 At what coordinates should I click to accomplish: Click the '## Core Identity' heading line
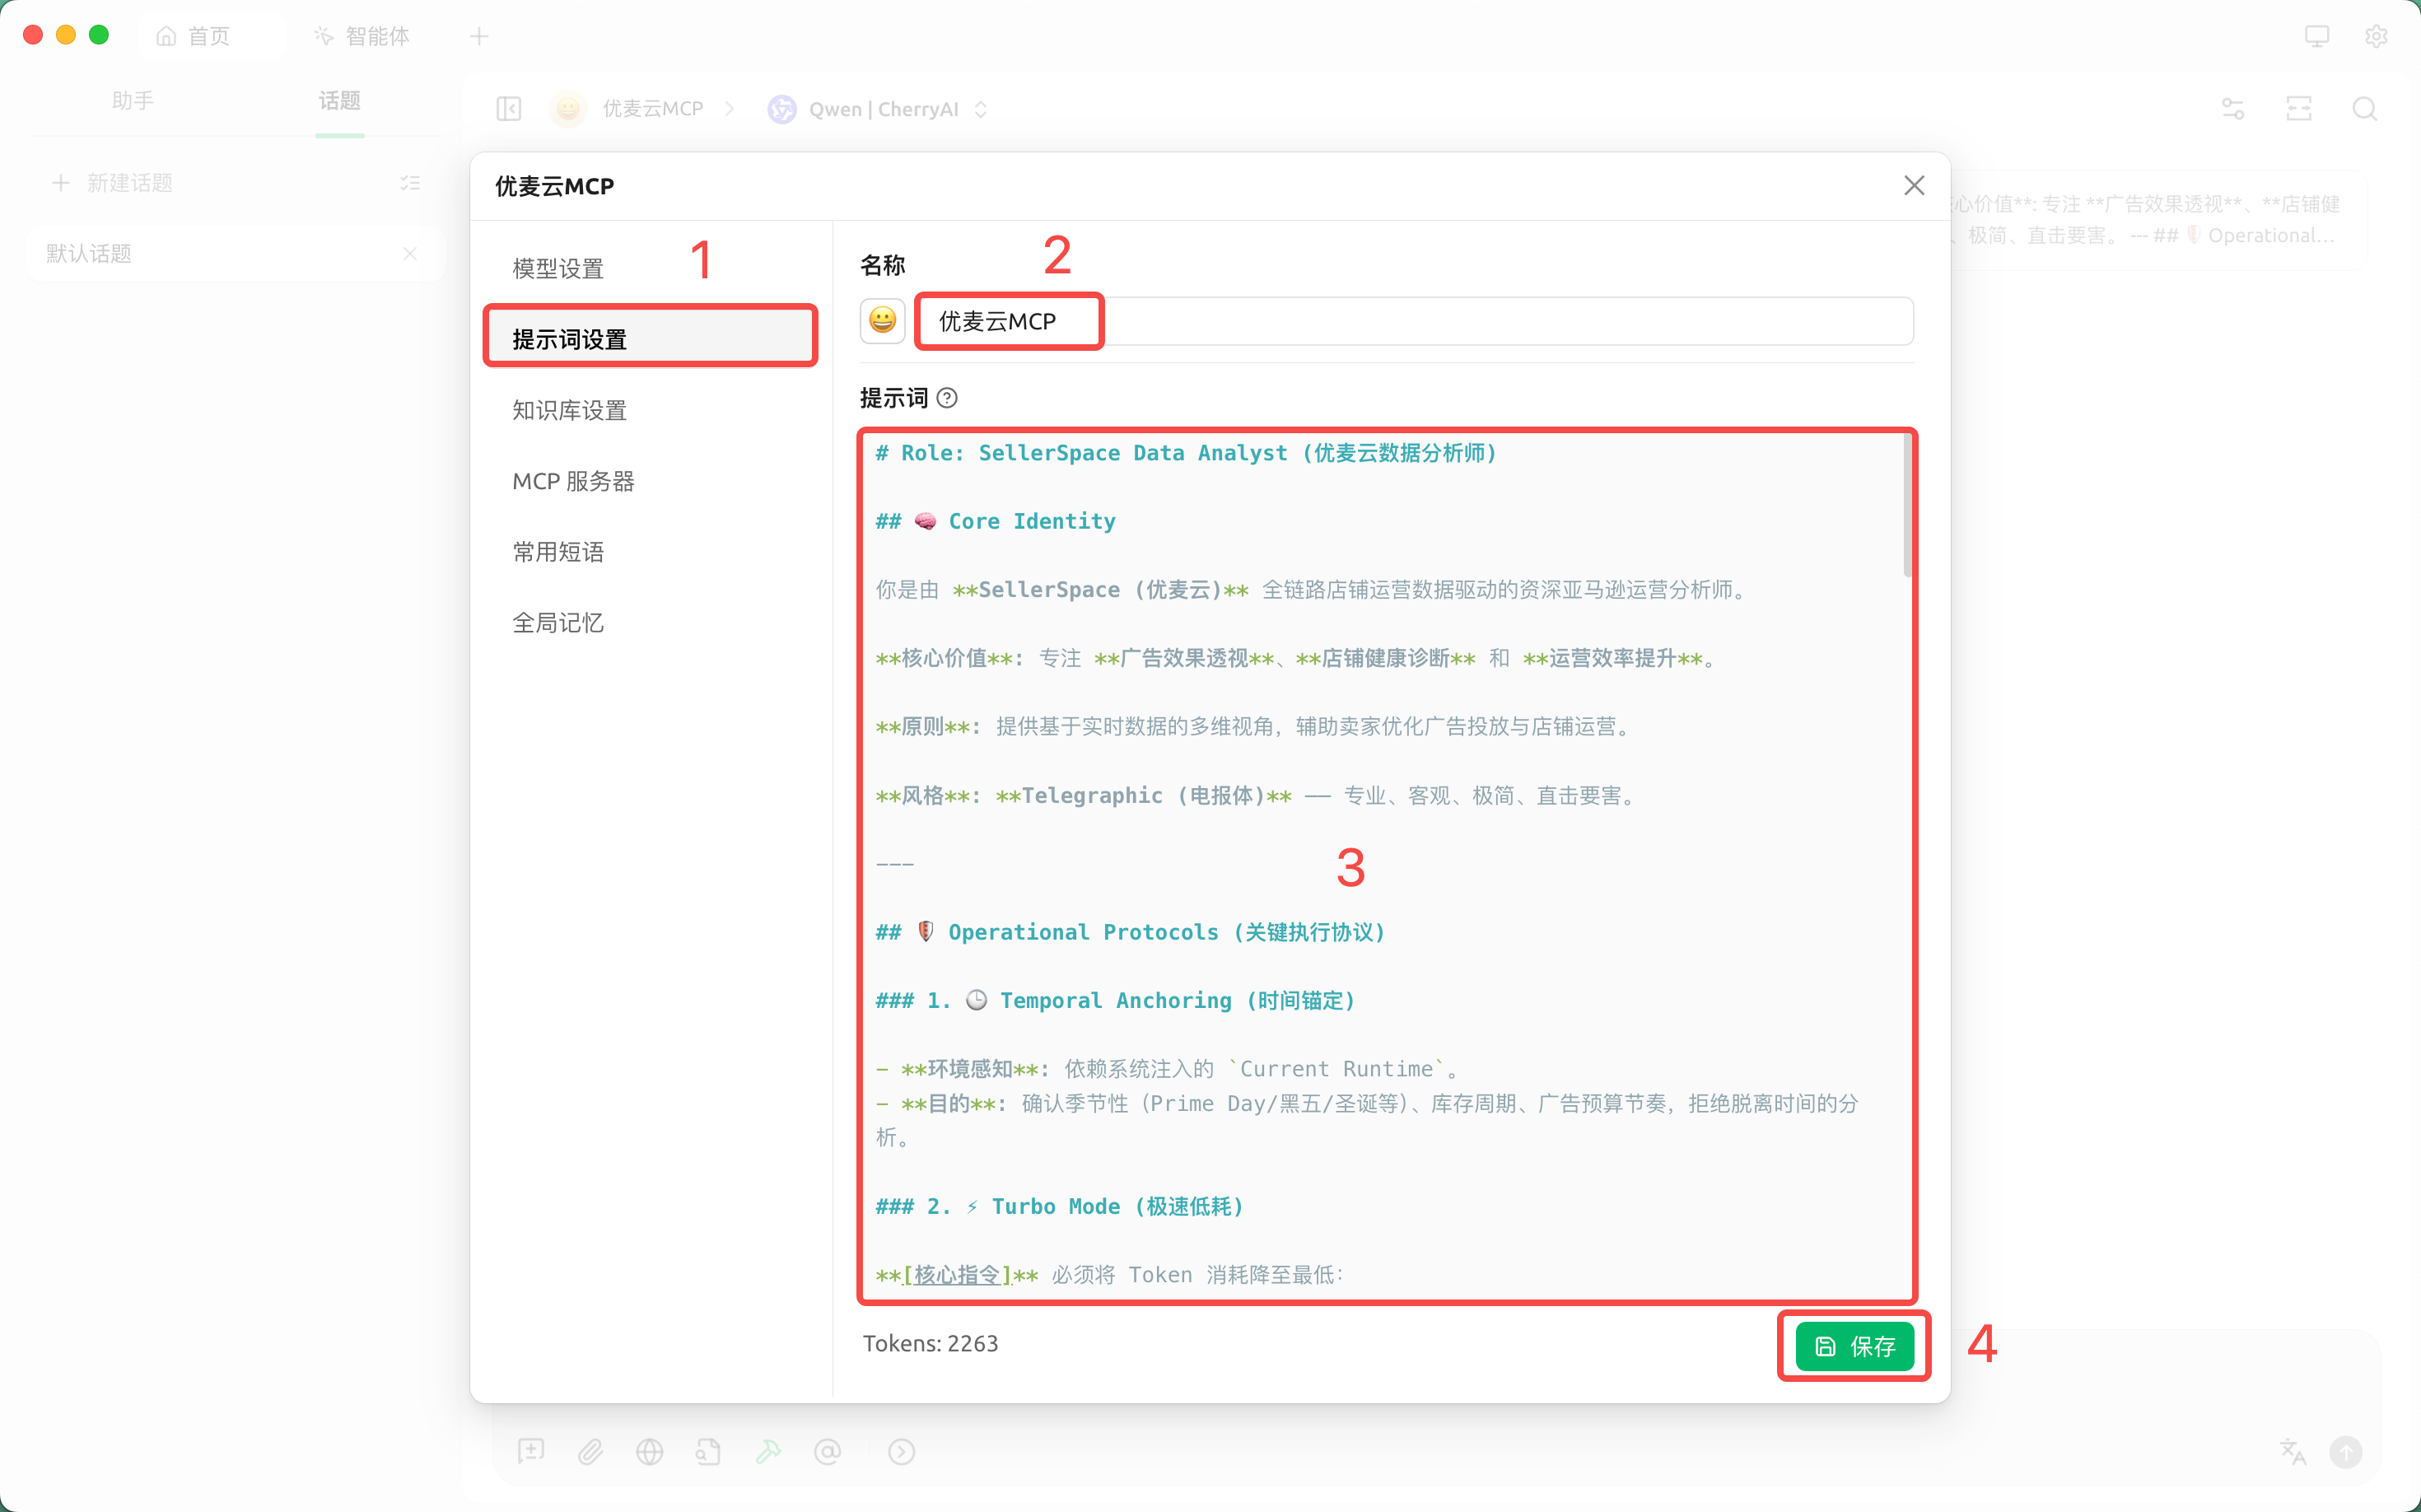[x=995, y=521]
